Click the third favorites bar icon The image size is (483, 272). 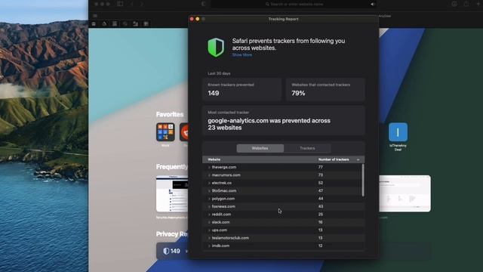(115, 23)
